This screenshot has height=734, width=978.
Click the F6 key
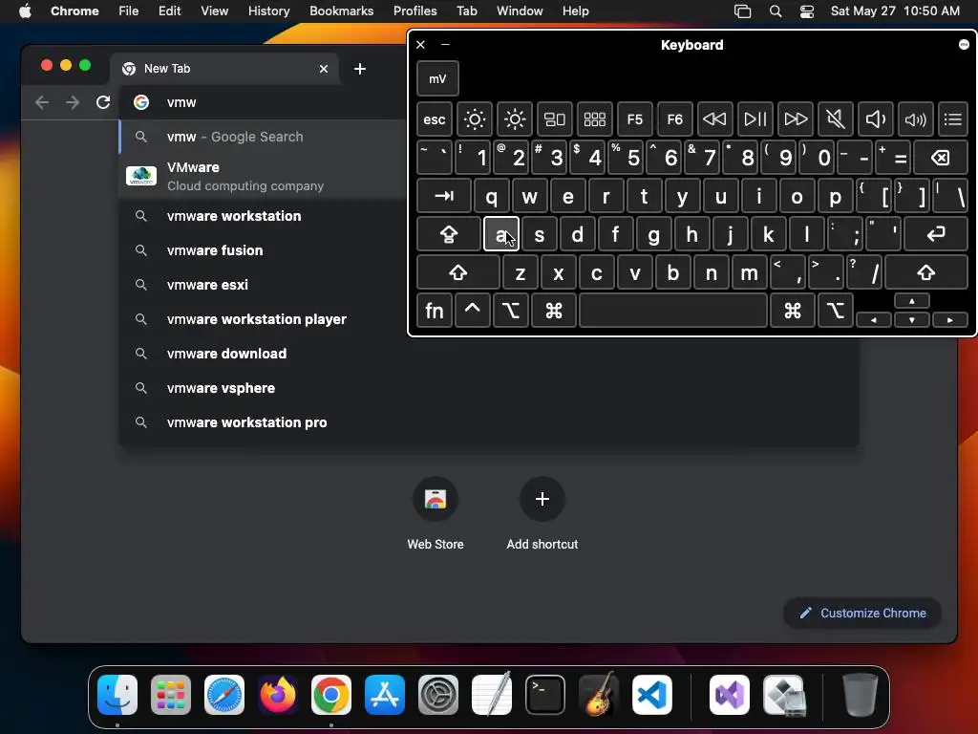click(x=675, y=119)
